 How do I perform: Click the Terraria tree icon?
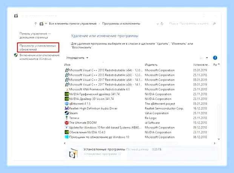point(66,118)
